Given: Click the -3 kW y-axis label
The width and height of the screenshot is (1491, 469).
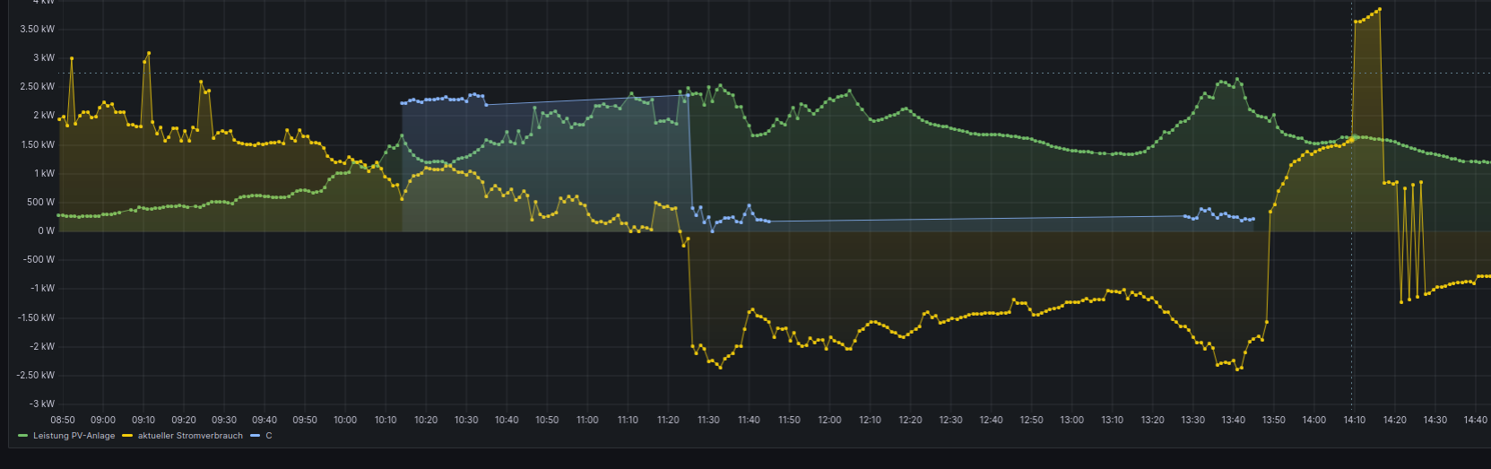Looking at the screenshot, I should point(42,404).
